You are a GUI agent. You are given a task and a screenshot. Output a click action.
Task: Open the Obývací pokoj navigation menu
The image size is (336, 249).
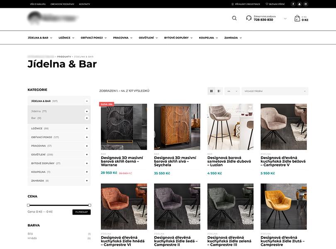[94, 38]
